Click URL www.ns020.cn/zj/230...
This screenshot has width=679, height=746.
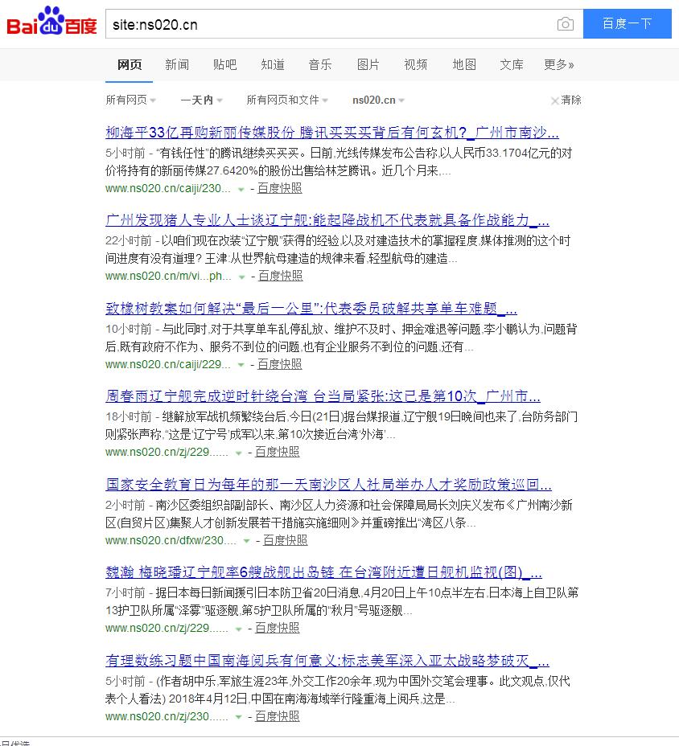167,716
